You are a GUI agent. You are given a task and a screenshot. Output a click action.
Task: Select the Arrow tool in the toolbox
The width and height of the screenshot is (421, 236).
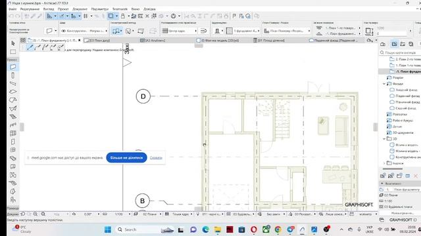tap(13, 43)
